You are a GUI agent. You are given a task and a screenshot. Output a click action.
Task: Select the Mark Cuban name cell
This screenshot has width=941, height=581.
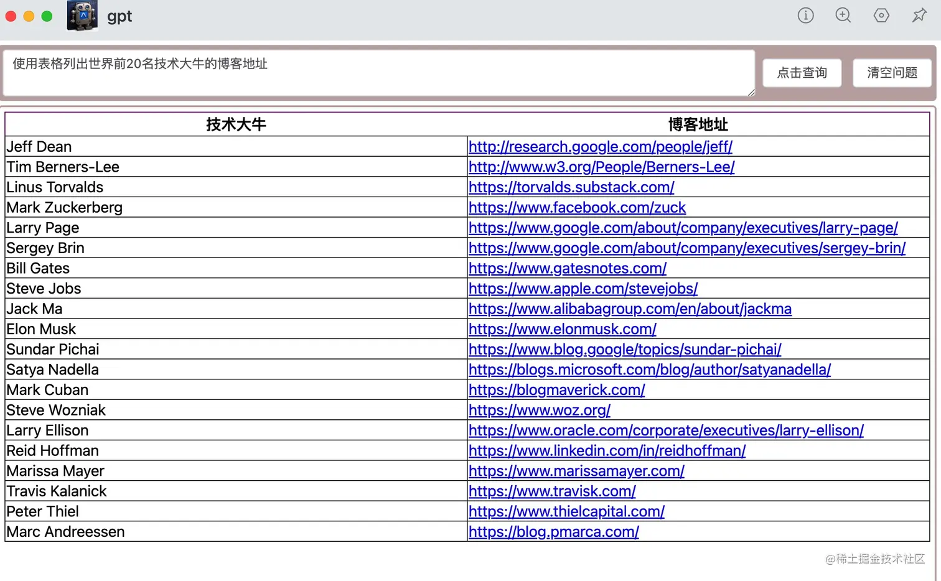(236, 390)
